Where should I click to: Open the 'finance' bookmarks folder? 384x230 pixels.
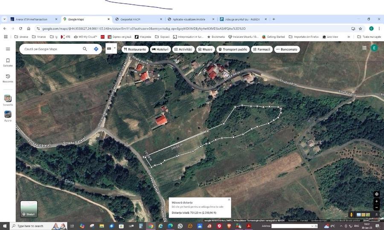[39, 37]
